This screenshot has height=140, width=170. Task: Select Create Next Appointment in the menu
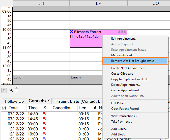(128, 68)
